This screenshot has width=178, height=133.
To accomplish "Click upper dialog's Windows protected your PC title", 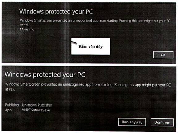I will [x=56, y=12].
